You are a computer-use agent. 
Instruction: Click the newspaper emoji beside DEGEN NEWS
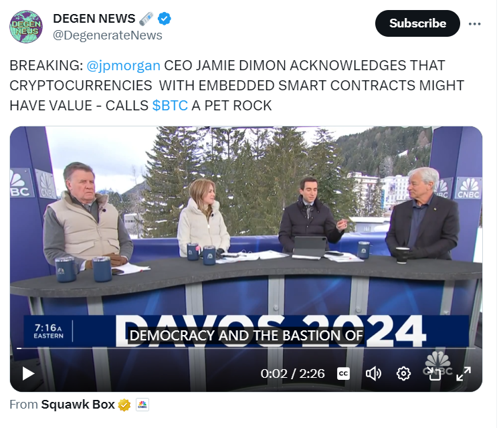[146, 19]
